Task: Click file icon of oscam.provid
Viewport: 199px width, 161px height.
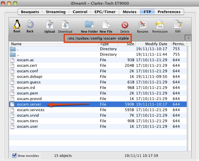Action: point(12,99)
